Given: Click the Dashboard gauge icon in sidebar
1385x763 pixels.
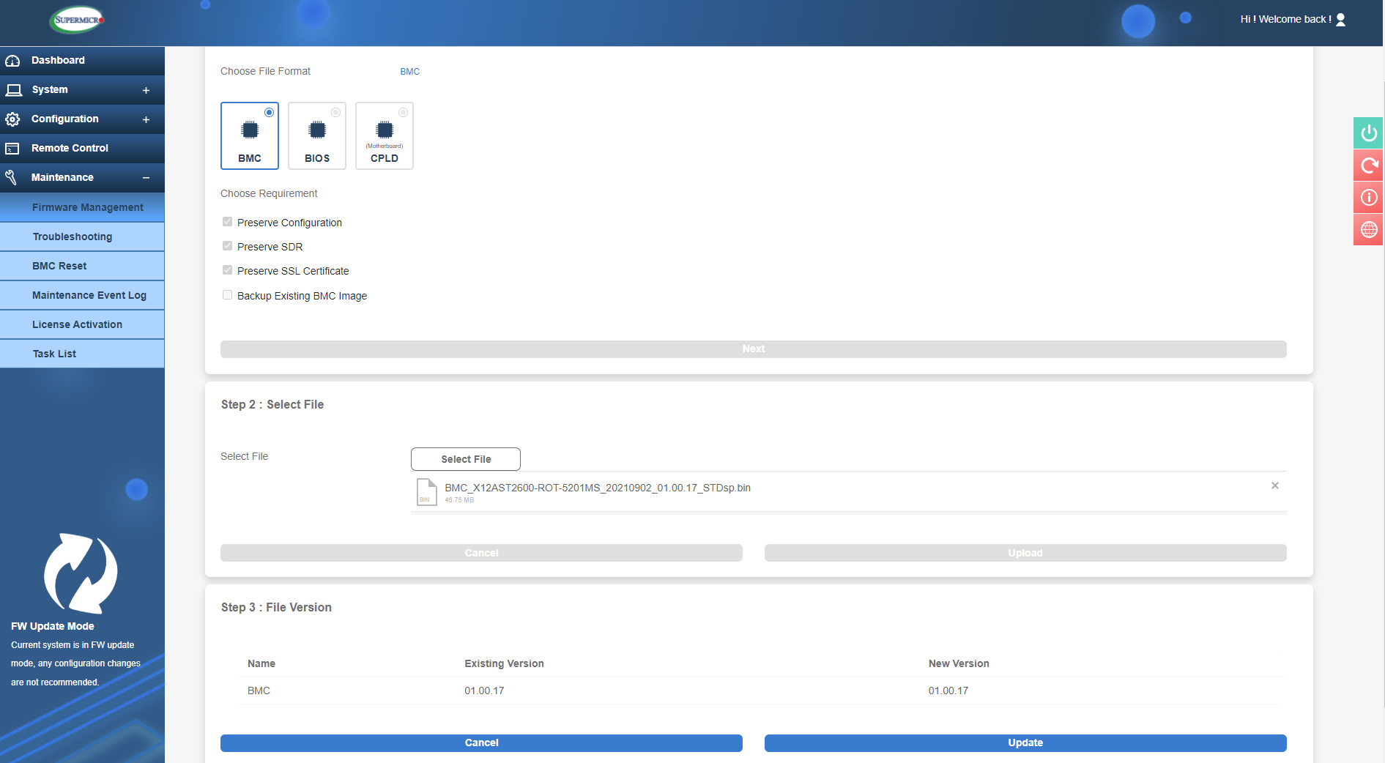Looking at the screenshot, I should click(13, 60).
